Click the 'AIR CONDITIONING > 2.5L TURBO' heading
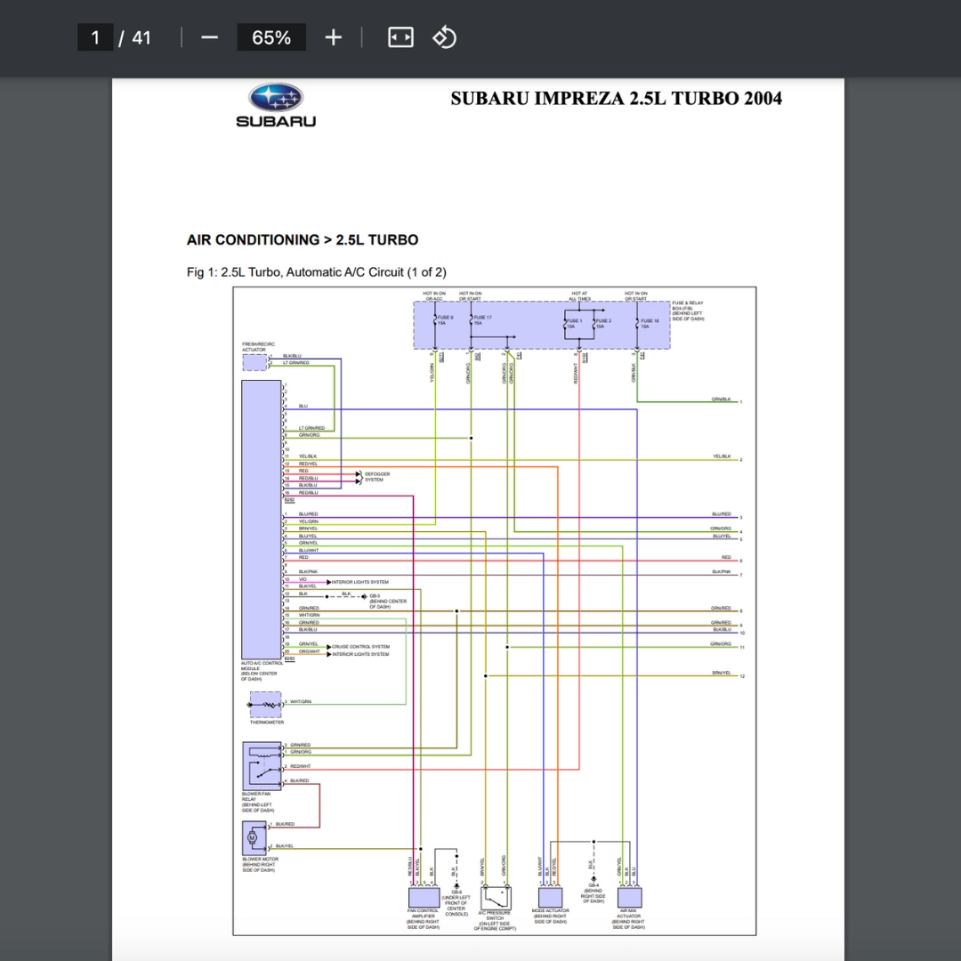Image resolution: width=961 pixels, height=961 pixels. coord(303,239)
